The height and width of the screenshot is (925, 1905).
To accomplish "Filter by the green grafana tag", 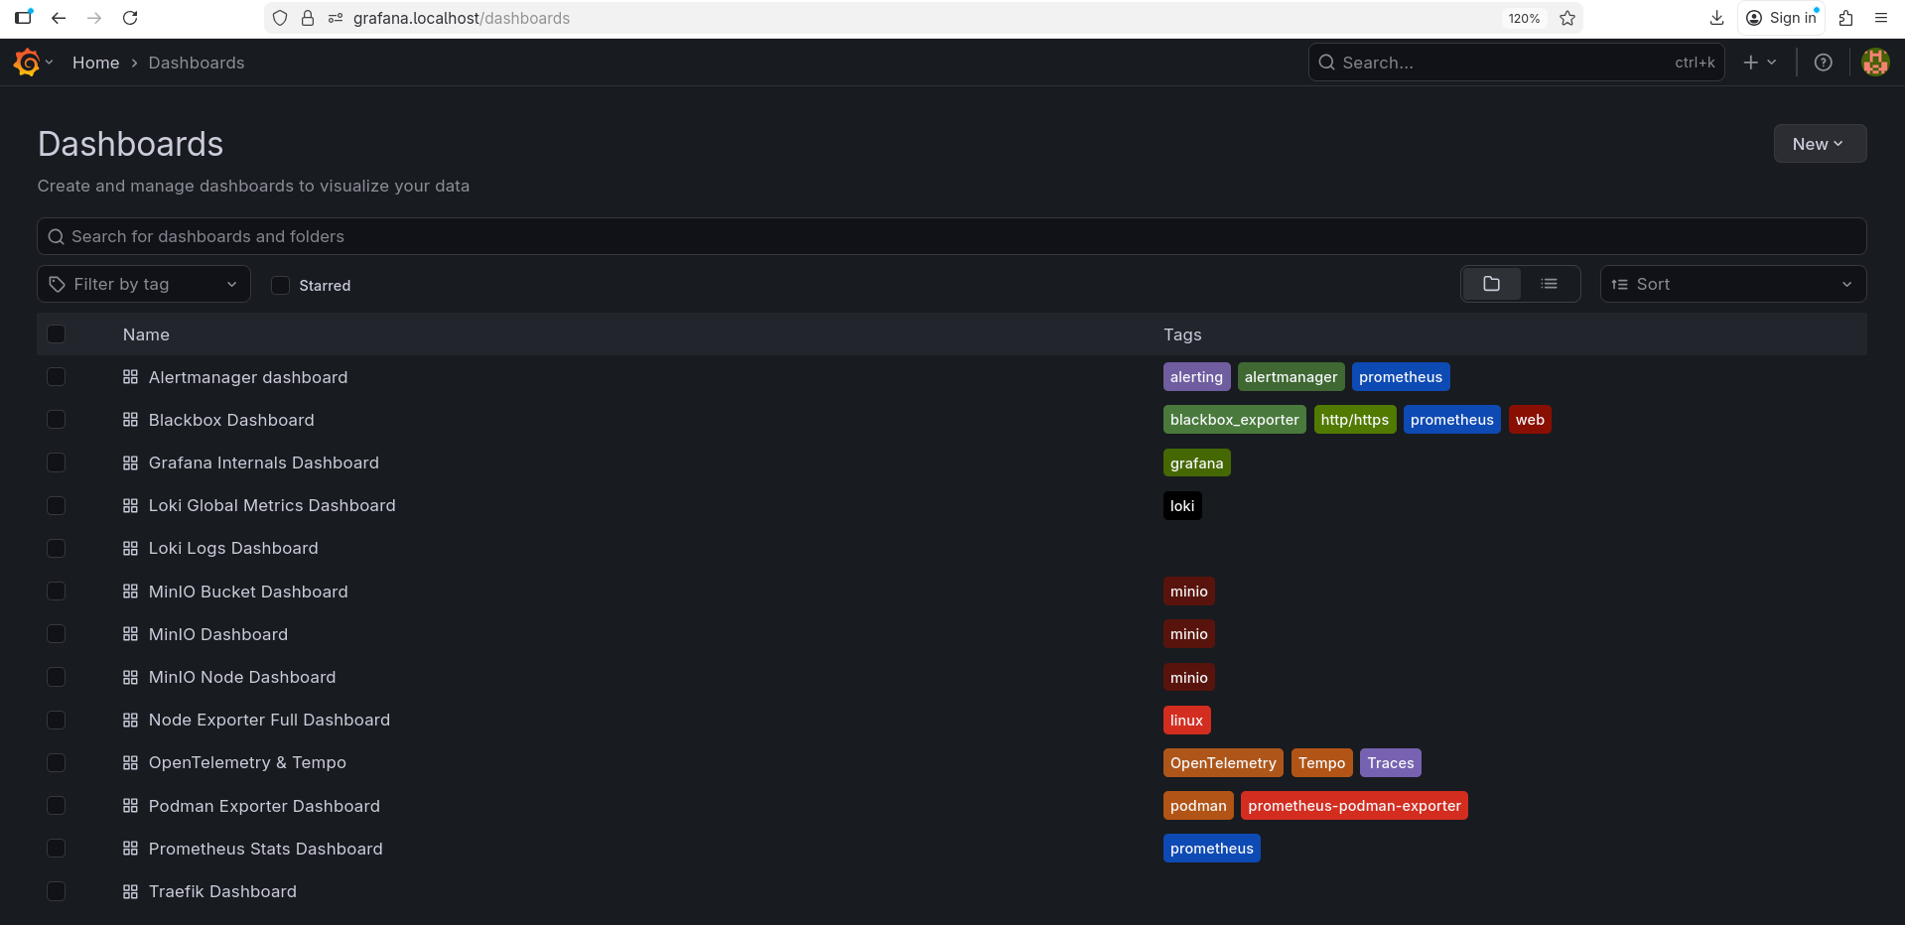I will (x=1196, y=463).
